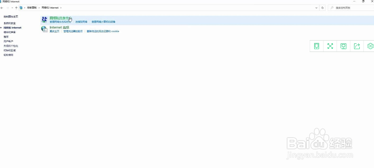The image size is (374, 168).
Task: Open the 网络和共享中心 heading link
Action: (60, 18)
